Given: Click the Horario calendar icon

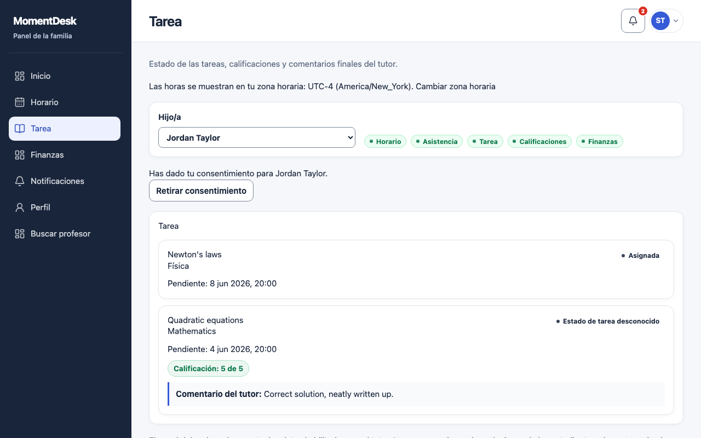Looking at the screenshot, I should pos(20,102).
